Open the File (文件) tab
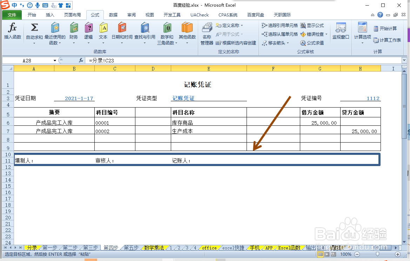 [x=12, y=15]
